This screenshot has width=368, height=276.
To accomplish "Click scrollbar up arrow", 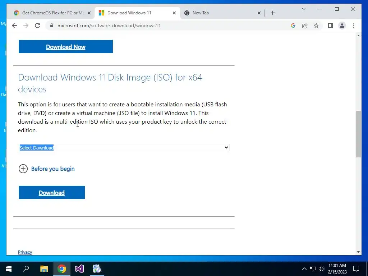I will coord(358,36).
